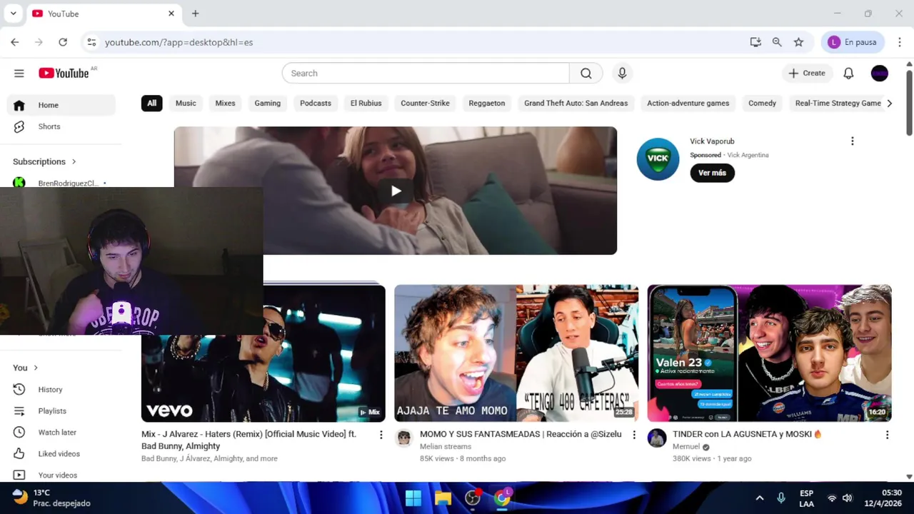The image size is (914, 514).
Task: Open TINDER con LA AGUSNETA thumbnail
Action: click(x=769, y=353)
